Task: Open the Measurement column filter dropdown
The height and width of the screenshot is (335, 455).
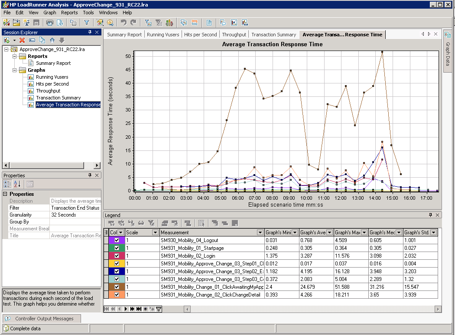Action: point(260,233)
